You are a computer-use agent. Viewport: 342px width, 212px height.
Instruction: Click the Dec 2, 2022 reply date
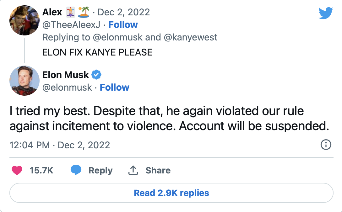[x=124, y=12]
